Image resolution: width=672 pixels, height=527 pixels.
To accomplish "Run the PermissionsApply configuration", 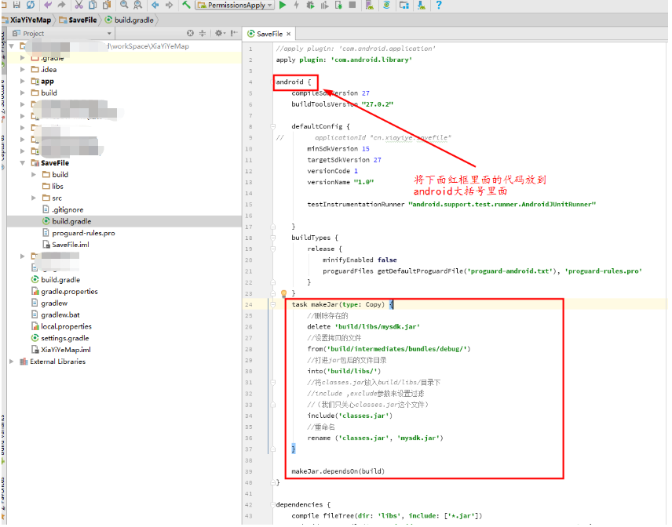I will (283, 5).
